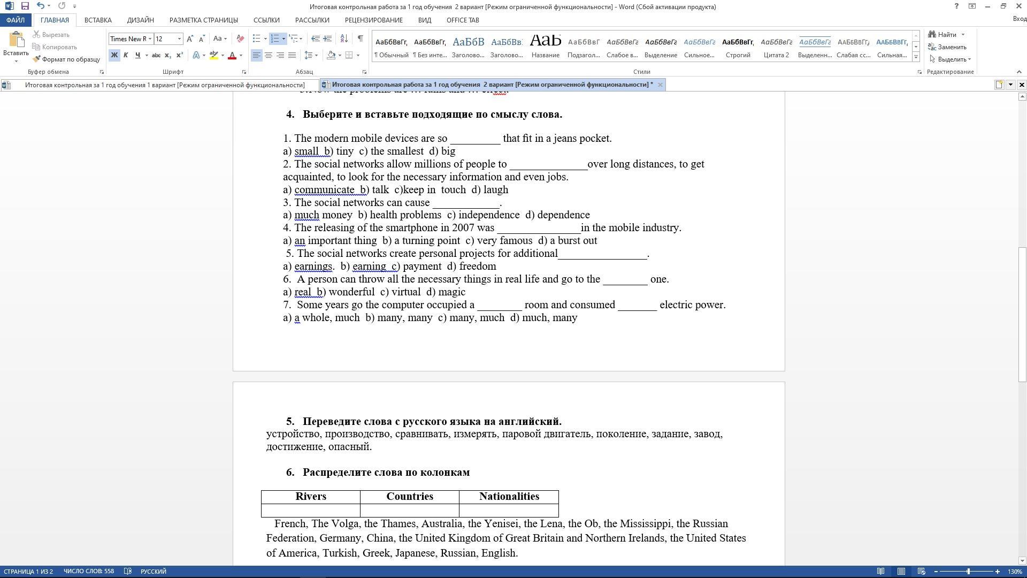Toggle strikethrough formatting
This screenshot has height=578, width=1027.
[156, 55]
